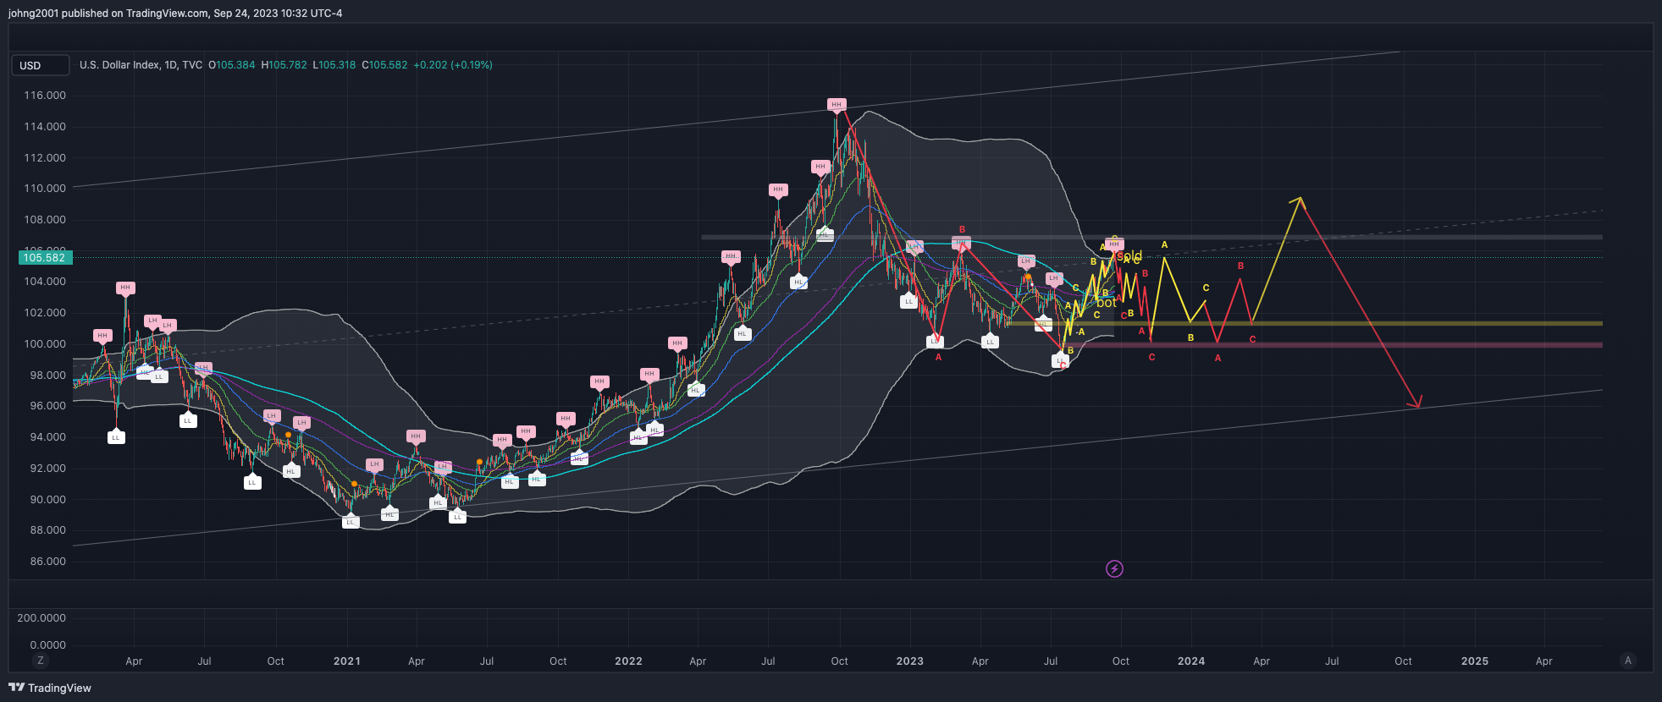Click the 2021 label on time axis

(347, 661)
